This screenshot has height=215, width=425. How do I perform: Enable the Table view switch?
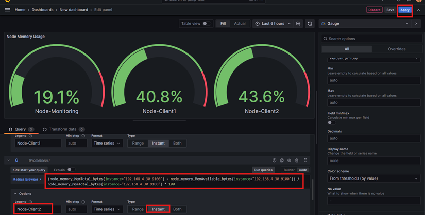pos(207,24)
